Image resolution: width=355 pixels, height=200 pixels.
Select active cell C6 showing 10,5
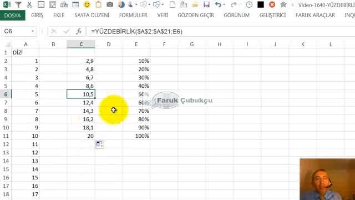pos(81,94)
